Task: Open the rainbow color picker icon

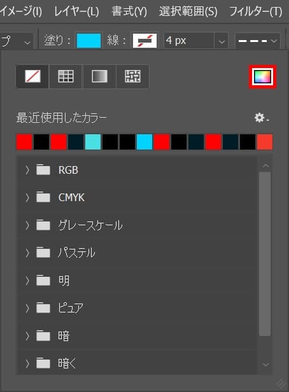Action: pos(262,76)
